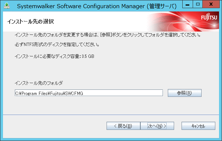Minimize the installer window
This screenshot has width=222, height=141.
(187, 4)
